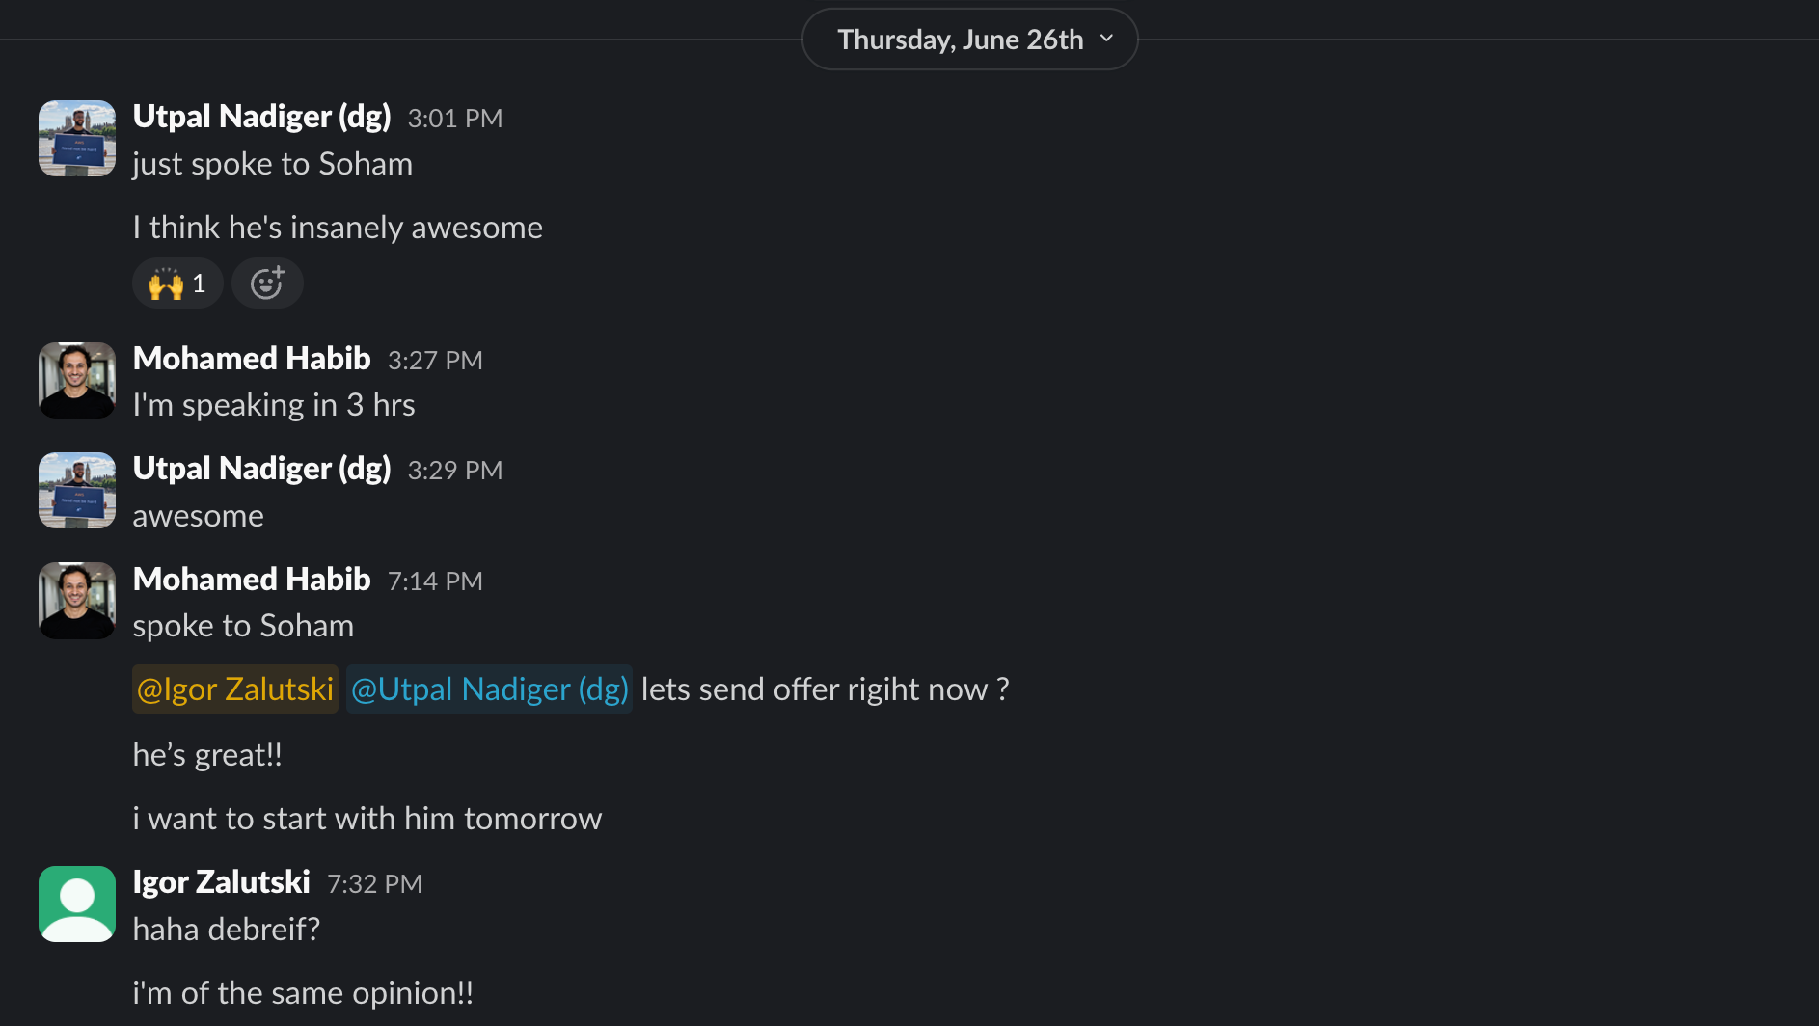The width and height of the screenshot is (1819, 1026).
Task: Click Igor Zalutski's green default avatar
Action: coord(77,904)
